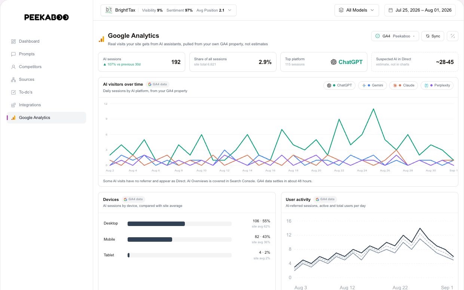Open Dashboard via its grid icon

[13, 41]
